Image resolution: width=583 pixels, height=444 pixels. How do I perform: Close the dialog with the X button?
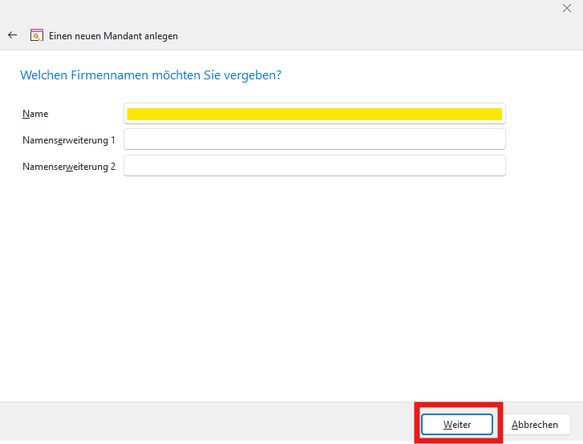pos(567,8)
